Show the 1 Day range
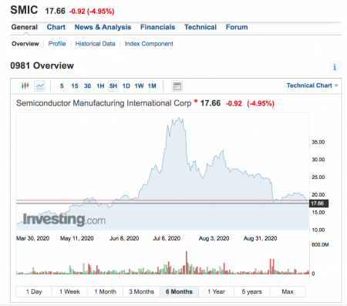Viewport: 347px width, 306px height. (x=34, y=291)
